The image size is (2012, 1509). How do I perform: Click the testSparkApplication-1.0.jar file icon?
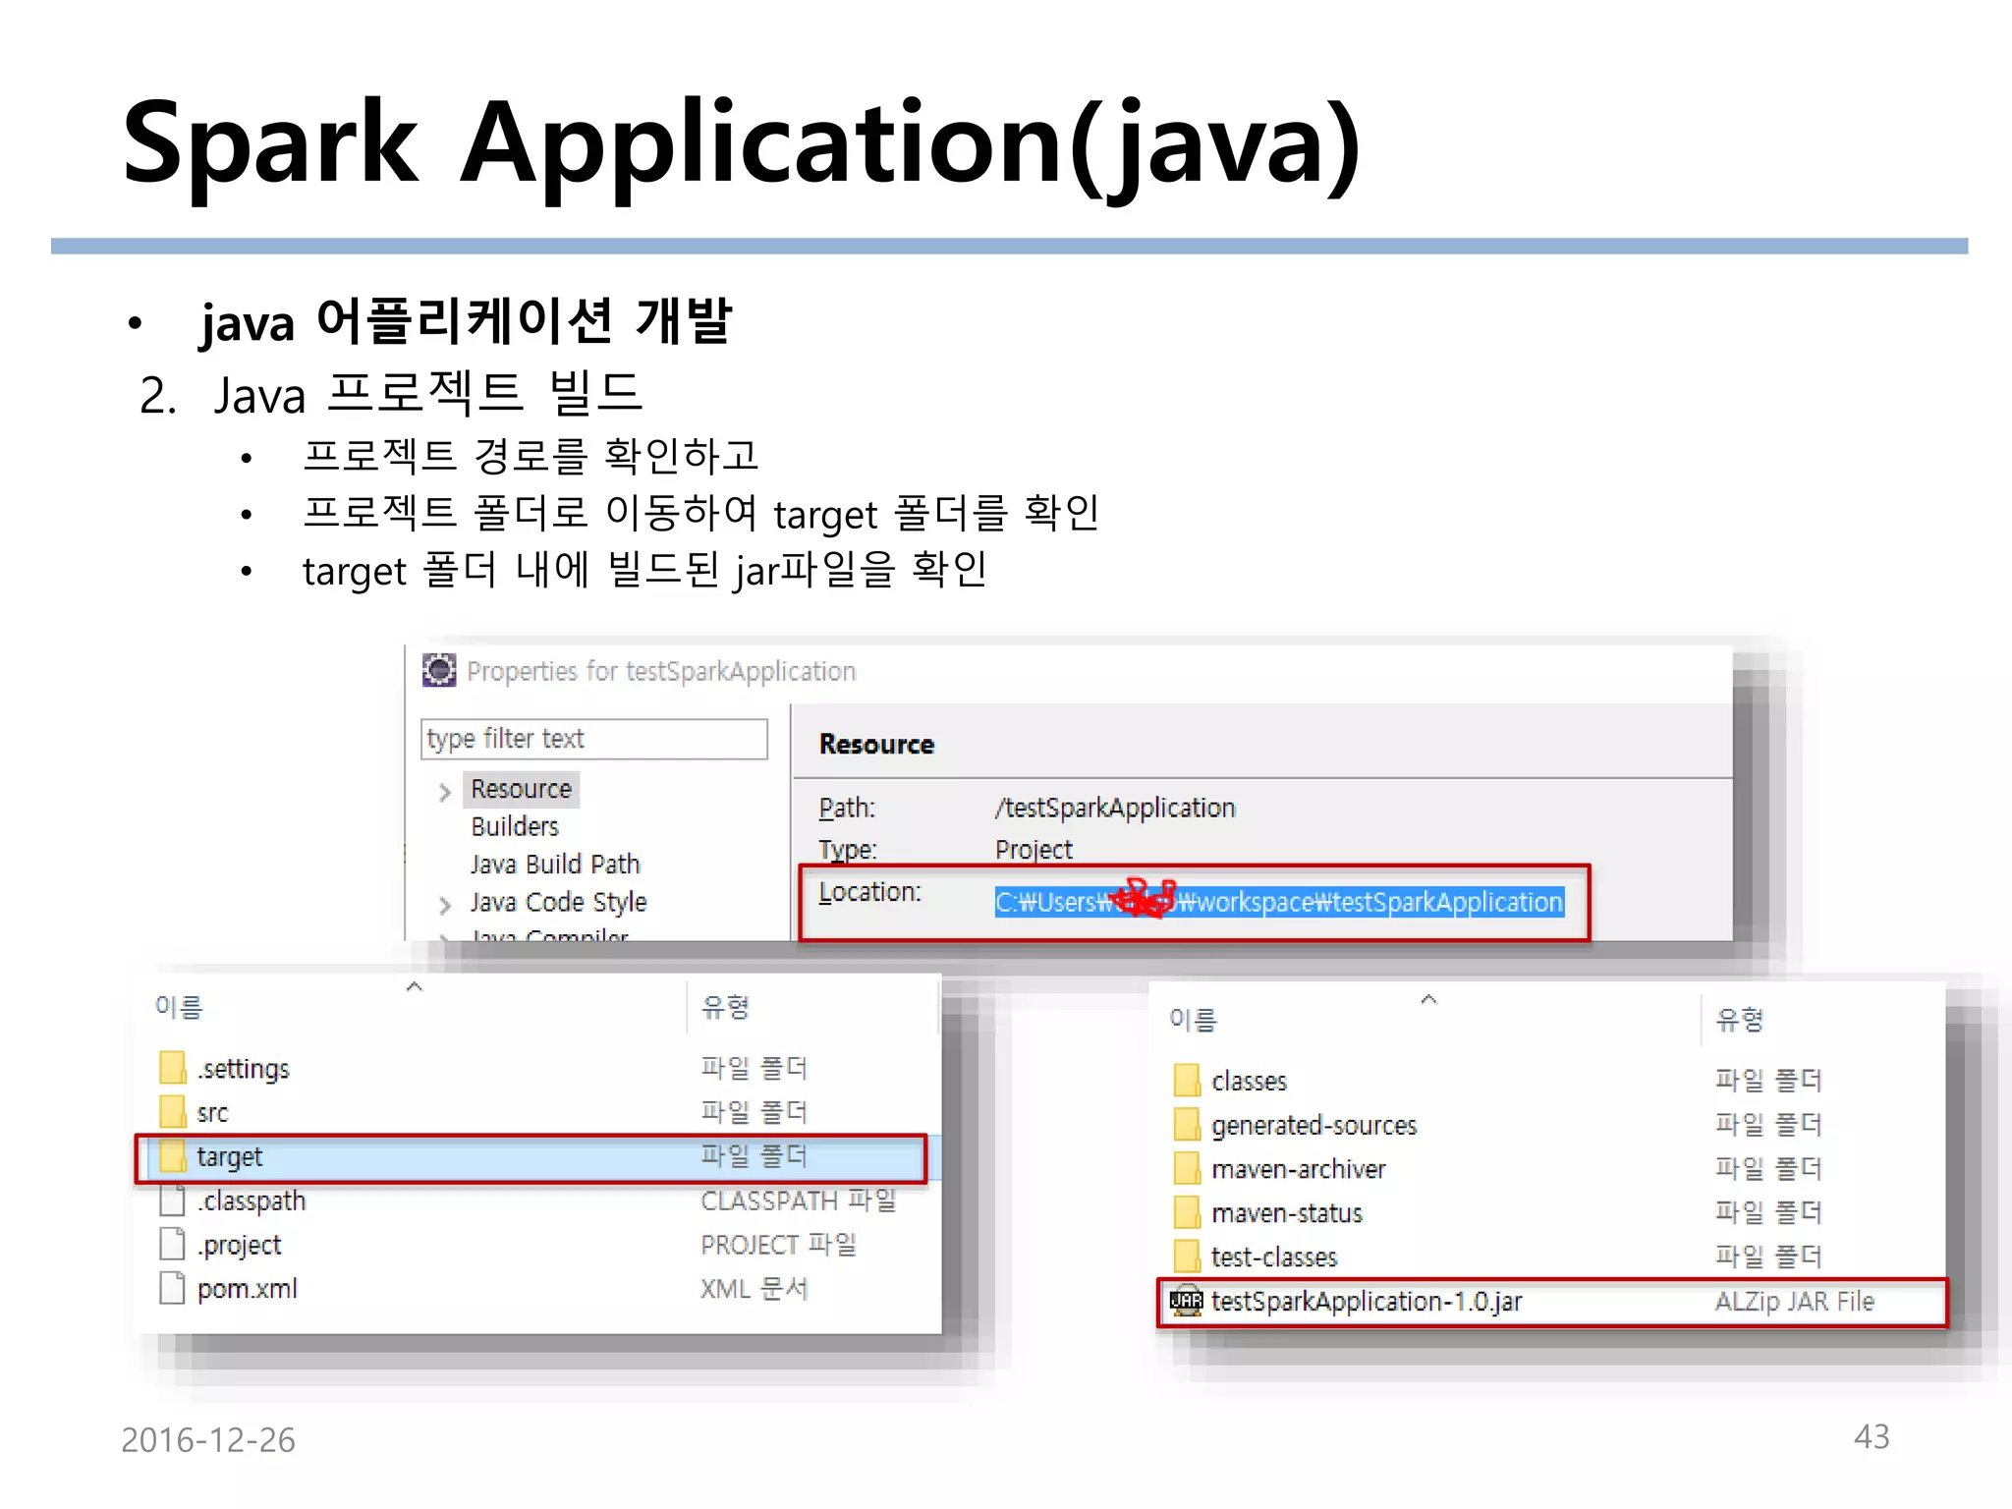1187,1301
